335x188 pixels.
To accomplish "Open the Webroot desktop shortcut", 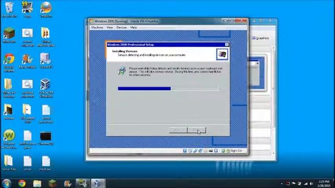I will 9,139.
